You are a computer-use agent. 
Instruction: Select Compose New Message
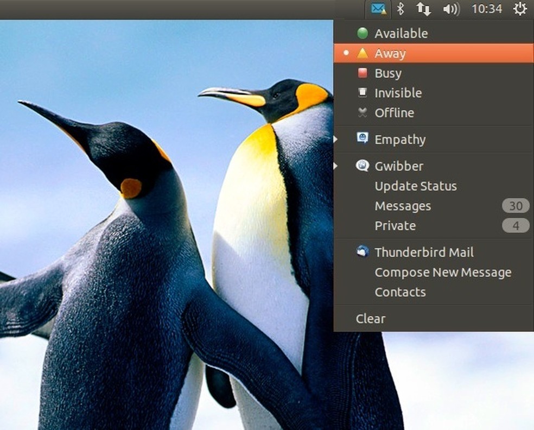point(443,272)
